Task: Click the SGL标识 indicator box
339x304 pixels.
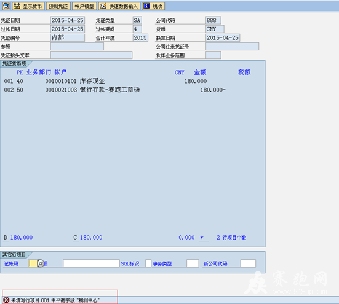Action: tap(148, 263)
